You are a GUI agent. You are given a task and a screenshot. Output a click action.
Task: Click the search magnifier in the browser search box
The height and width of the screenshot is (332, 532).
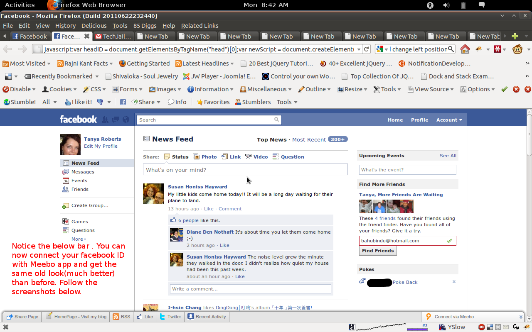point(451,49)
